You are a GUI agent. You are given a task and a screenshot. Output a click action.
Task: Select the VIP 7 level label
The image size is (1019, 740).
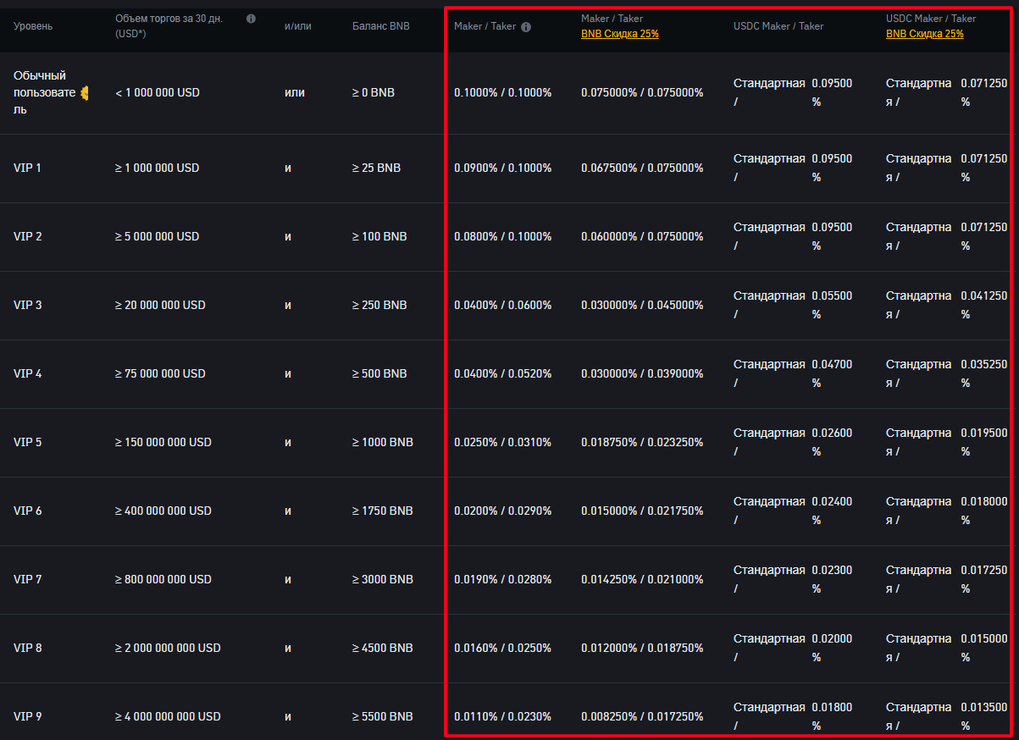point(27,579)
